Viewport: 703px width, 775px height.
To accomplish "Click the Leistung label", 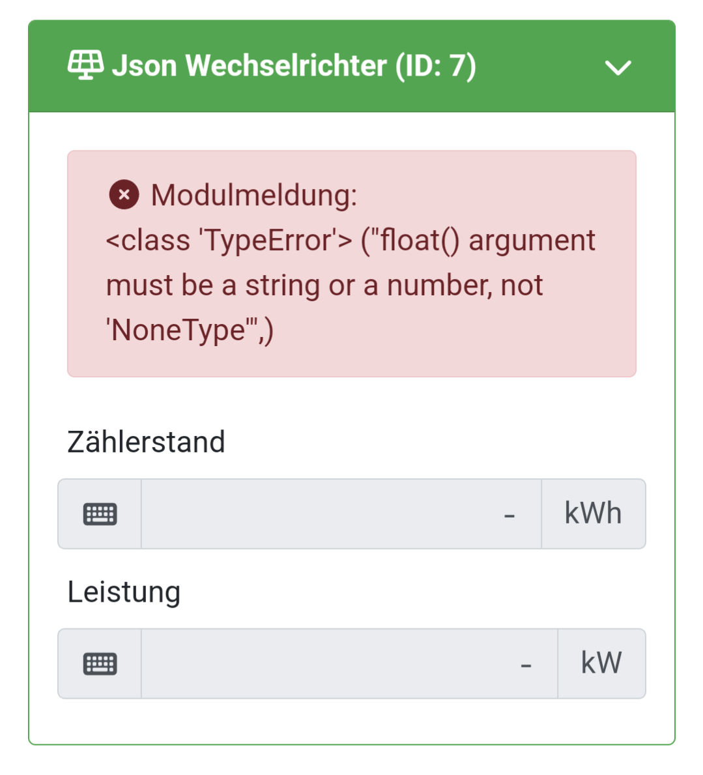I will [124, 592].
